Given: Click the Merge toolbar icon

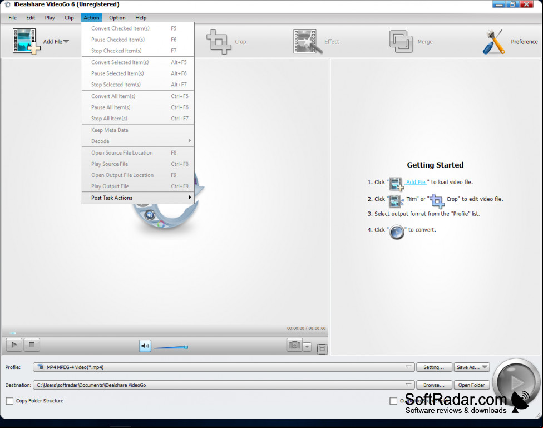Looking at the screenshot, I should 401,42.
